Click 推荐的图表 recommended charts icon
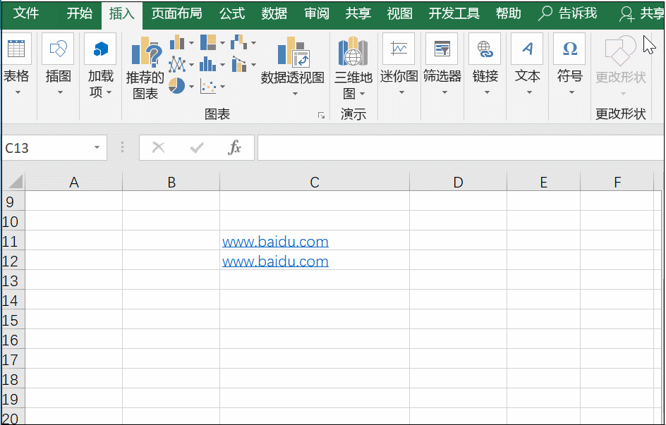The width and height of the screenshot is (666, 425). [145, 51]
